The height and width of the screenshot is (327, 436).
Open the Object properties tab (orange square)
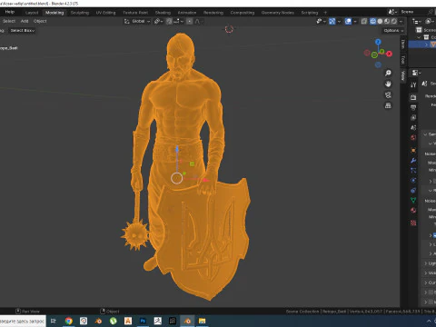[x=413, y=150]
